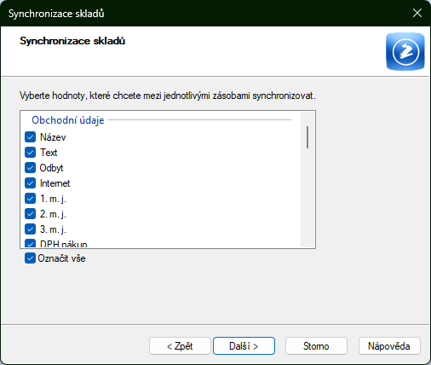
Task: Toggle the Text checkbox
Action: pyautogui.click(x=30, y=153)
